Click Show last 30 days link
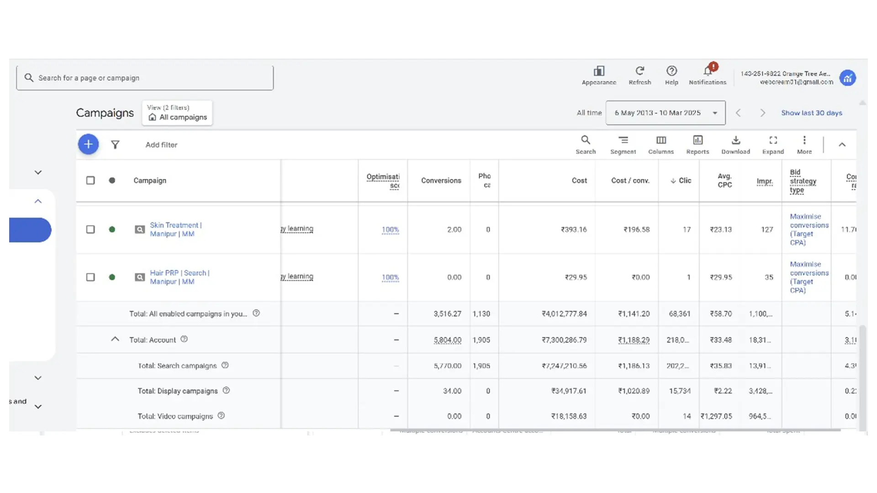 coord(811,113)
